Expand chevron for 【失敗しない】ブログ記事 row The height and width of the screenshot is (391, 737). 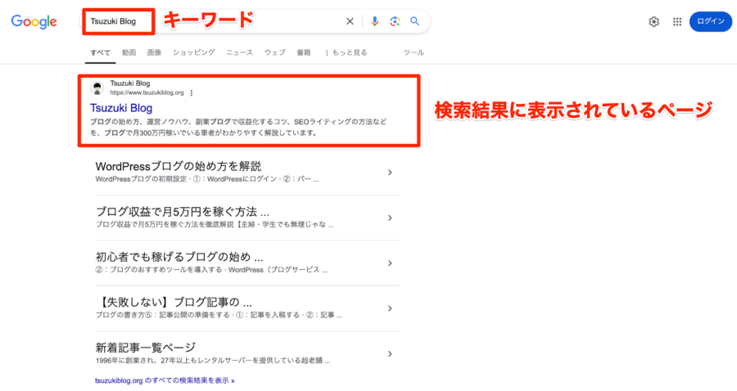390,308
